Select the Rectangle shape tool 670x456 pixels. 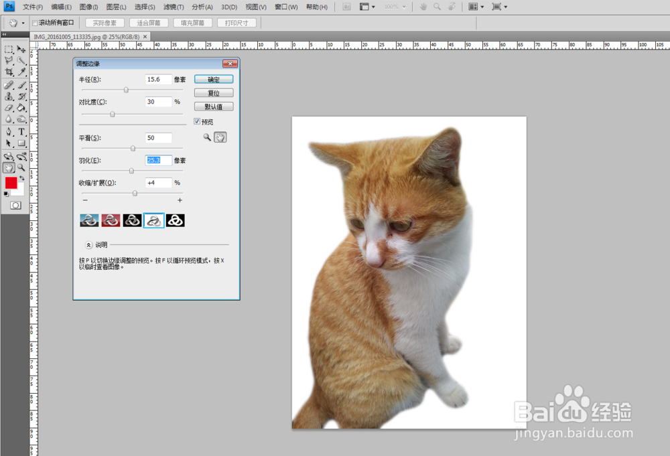(21, 143)
